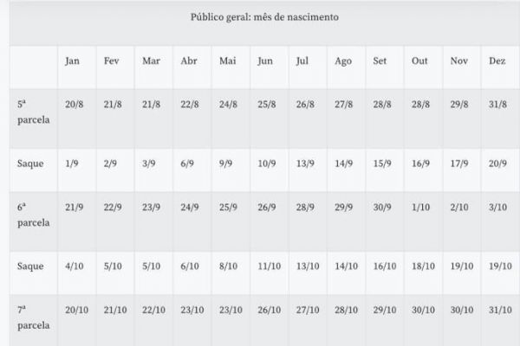Click the 31/10 date cell

(500, 310)
